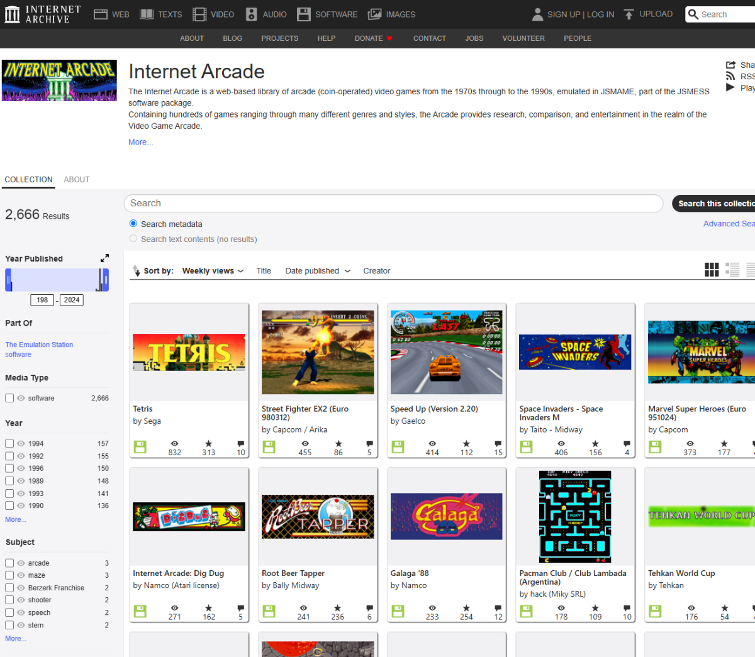Open the Tetris game thumbnail

(189, 353)
